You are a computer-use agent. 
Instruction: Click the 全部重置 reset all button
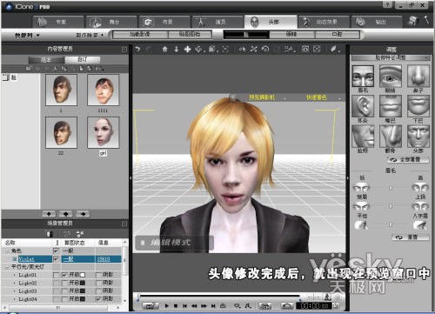(x=408, y=160)
